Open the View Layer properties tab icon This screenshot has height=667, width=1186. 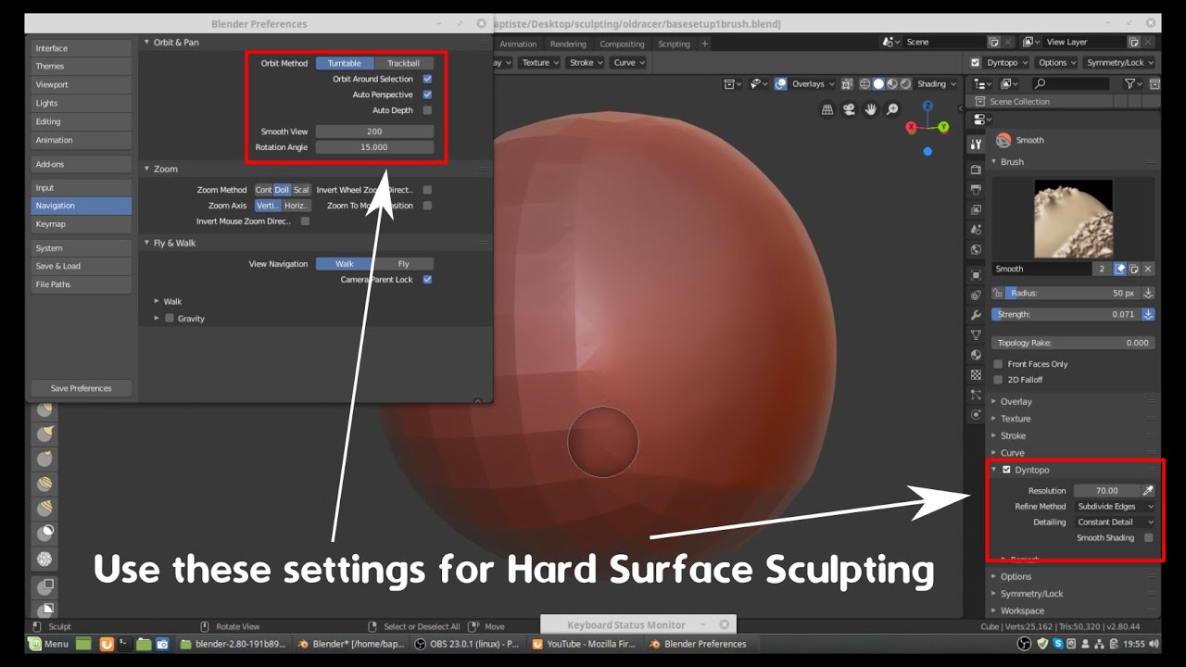click(x=976, y=209)
